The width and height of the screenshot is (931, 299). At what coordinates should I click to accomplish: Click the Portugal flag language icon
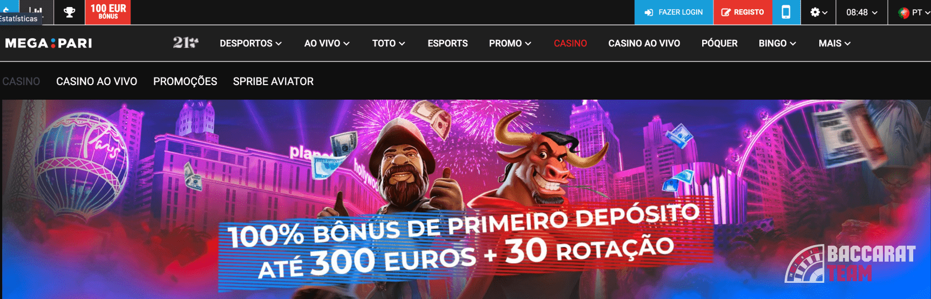click(903, 13)
